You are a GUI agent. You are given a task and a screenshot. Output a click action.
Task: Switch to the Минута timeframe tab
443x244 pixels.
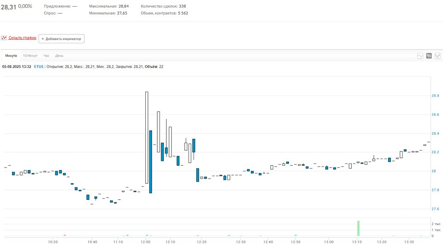11,56
